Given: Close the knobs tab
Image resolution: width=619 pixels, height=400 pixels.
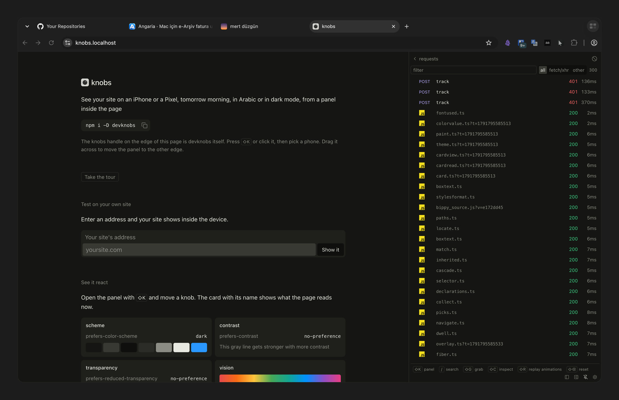Looking at the screenshot, I should 393,27.
